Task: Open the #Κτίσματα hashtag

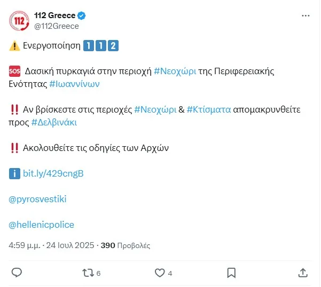Action: tap(209, 109)
